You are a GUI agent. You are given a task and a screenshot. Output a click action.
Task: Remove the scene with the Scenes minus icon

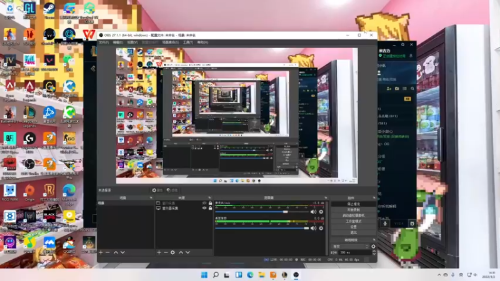[x=107, y=252]
